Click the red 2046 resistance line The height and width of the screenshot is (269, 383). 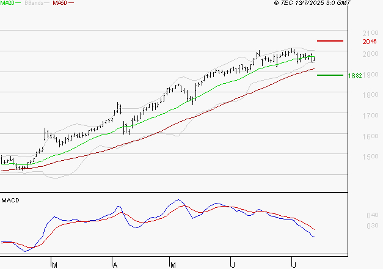click(330, 41)
